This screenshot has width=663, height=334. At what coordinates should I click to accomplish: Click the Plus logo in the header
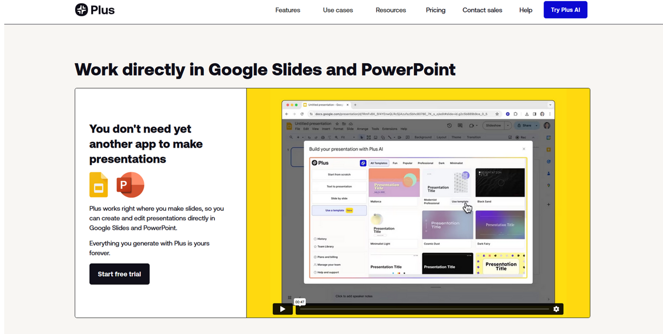point(95,9)
